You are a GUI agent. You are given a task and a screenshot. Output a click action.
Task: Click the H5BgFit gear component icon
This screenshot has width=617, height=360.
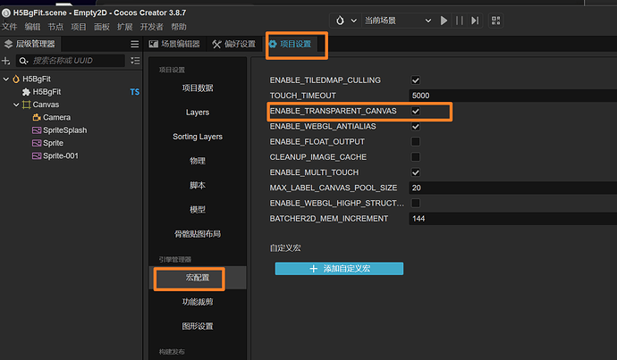click(x=26, y=92)
